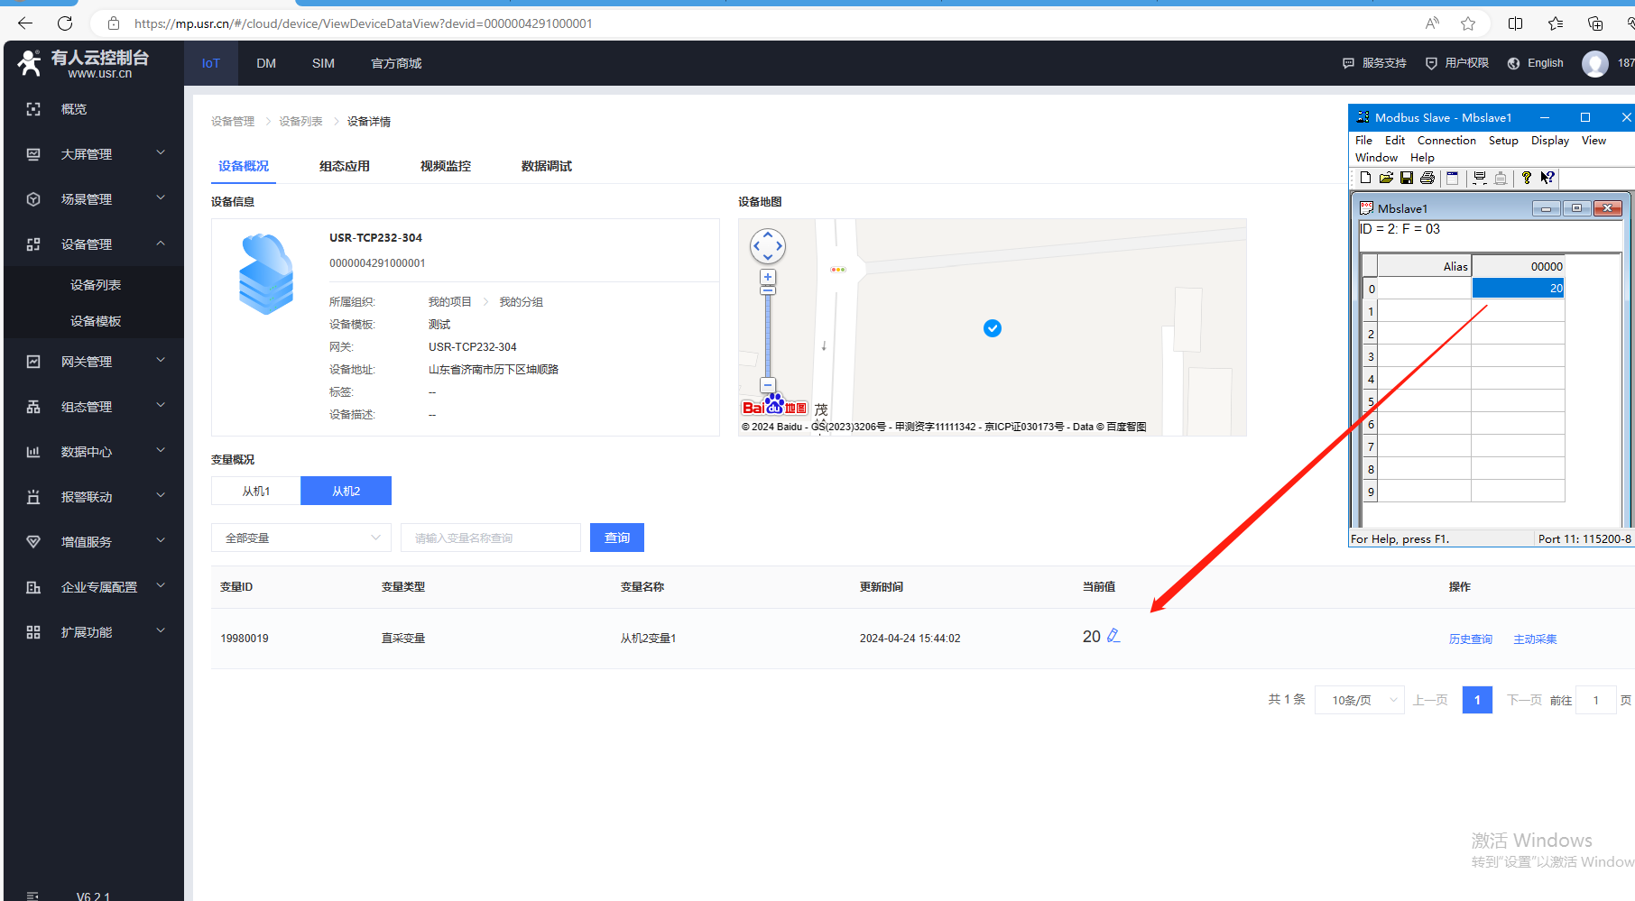Open 设备列表 in sidebar
The image size is (1635, 901).
[96, 285]
